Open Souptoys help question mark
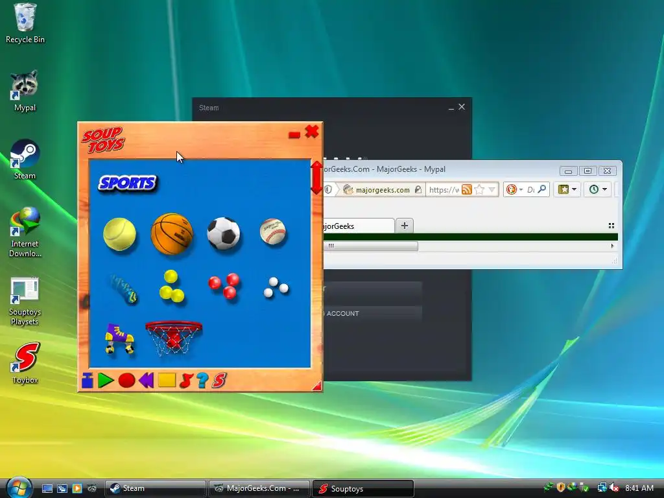The height and width of the screenshot is (498, 664). point(202,380)
